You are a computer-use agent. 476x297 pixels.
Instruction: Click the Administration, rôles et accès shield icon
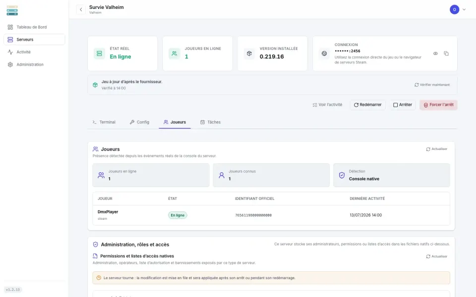coord(95,245)
